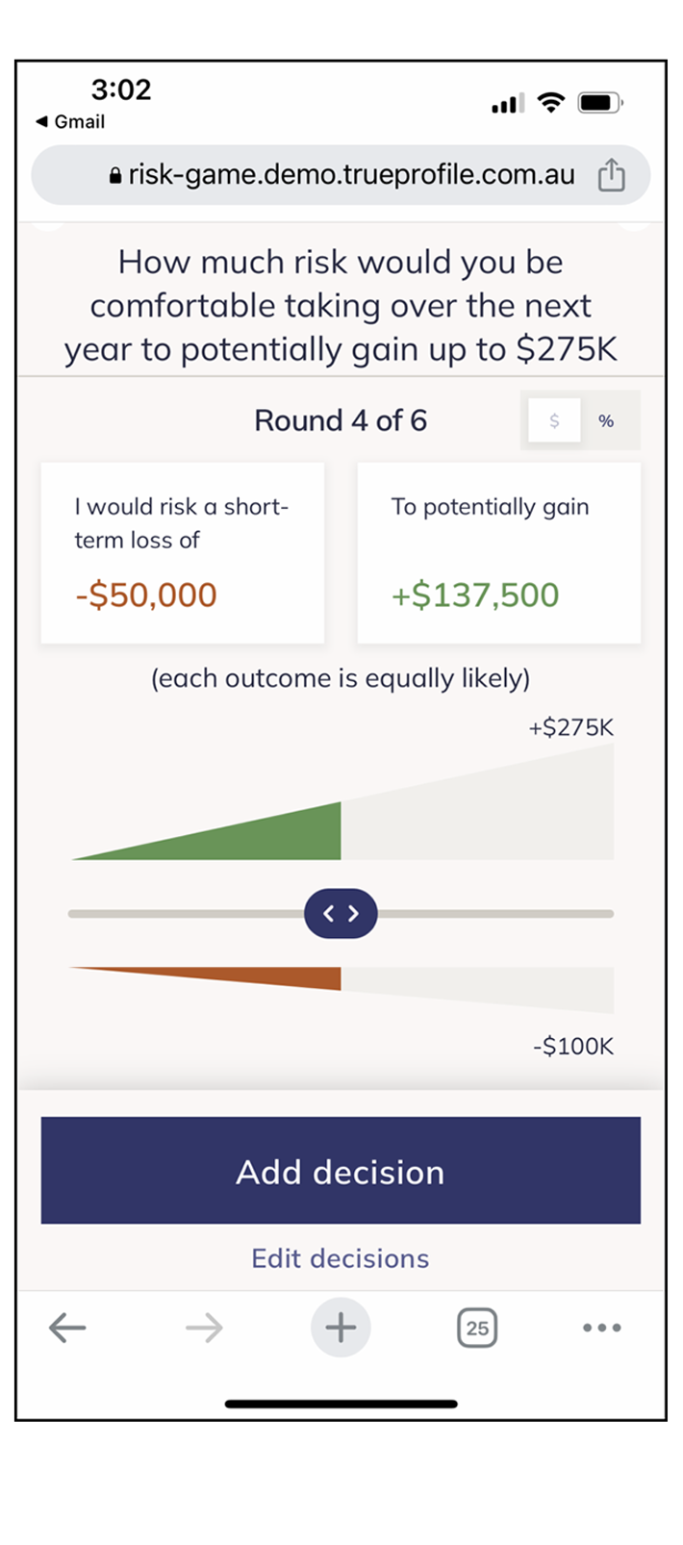Image resolution: width=683 pixels, height=1545 pixels.
Task: Go back with the browser back arrow
Action: [x=67, y=1329]
